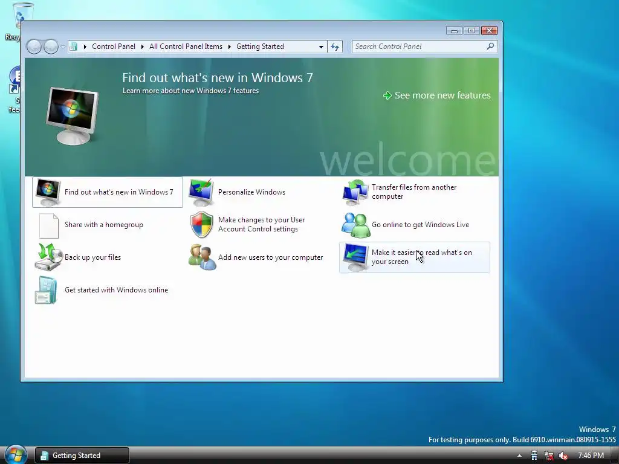Open the Share with a homegroup label

point(104,225)
